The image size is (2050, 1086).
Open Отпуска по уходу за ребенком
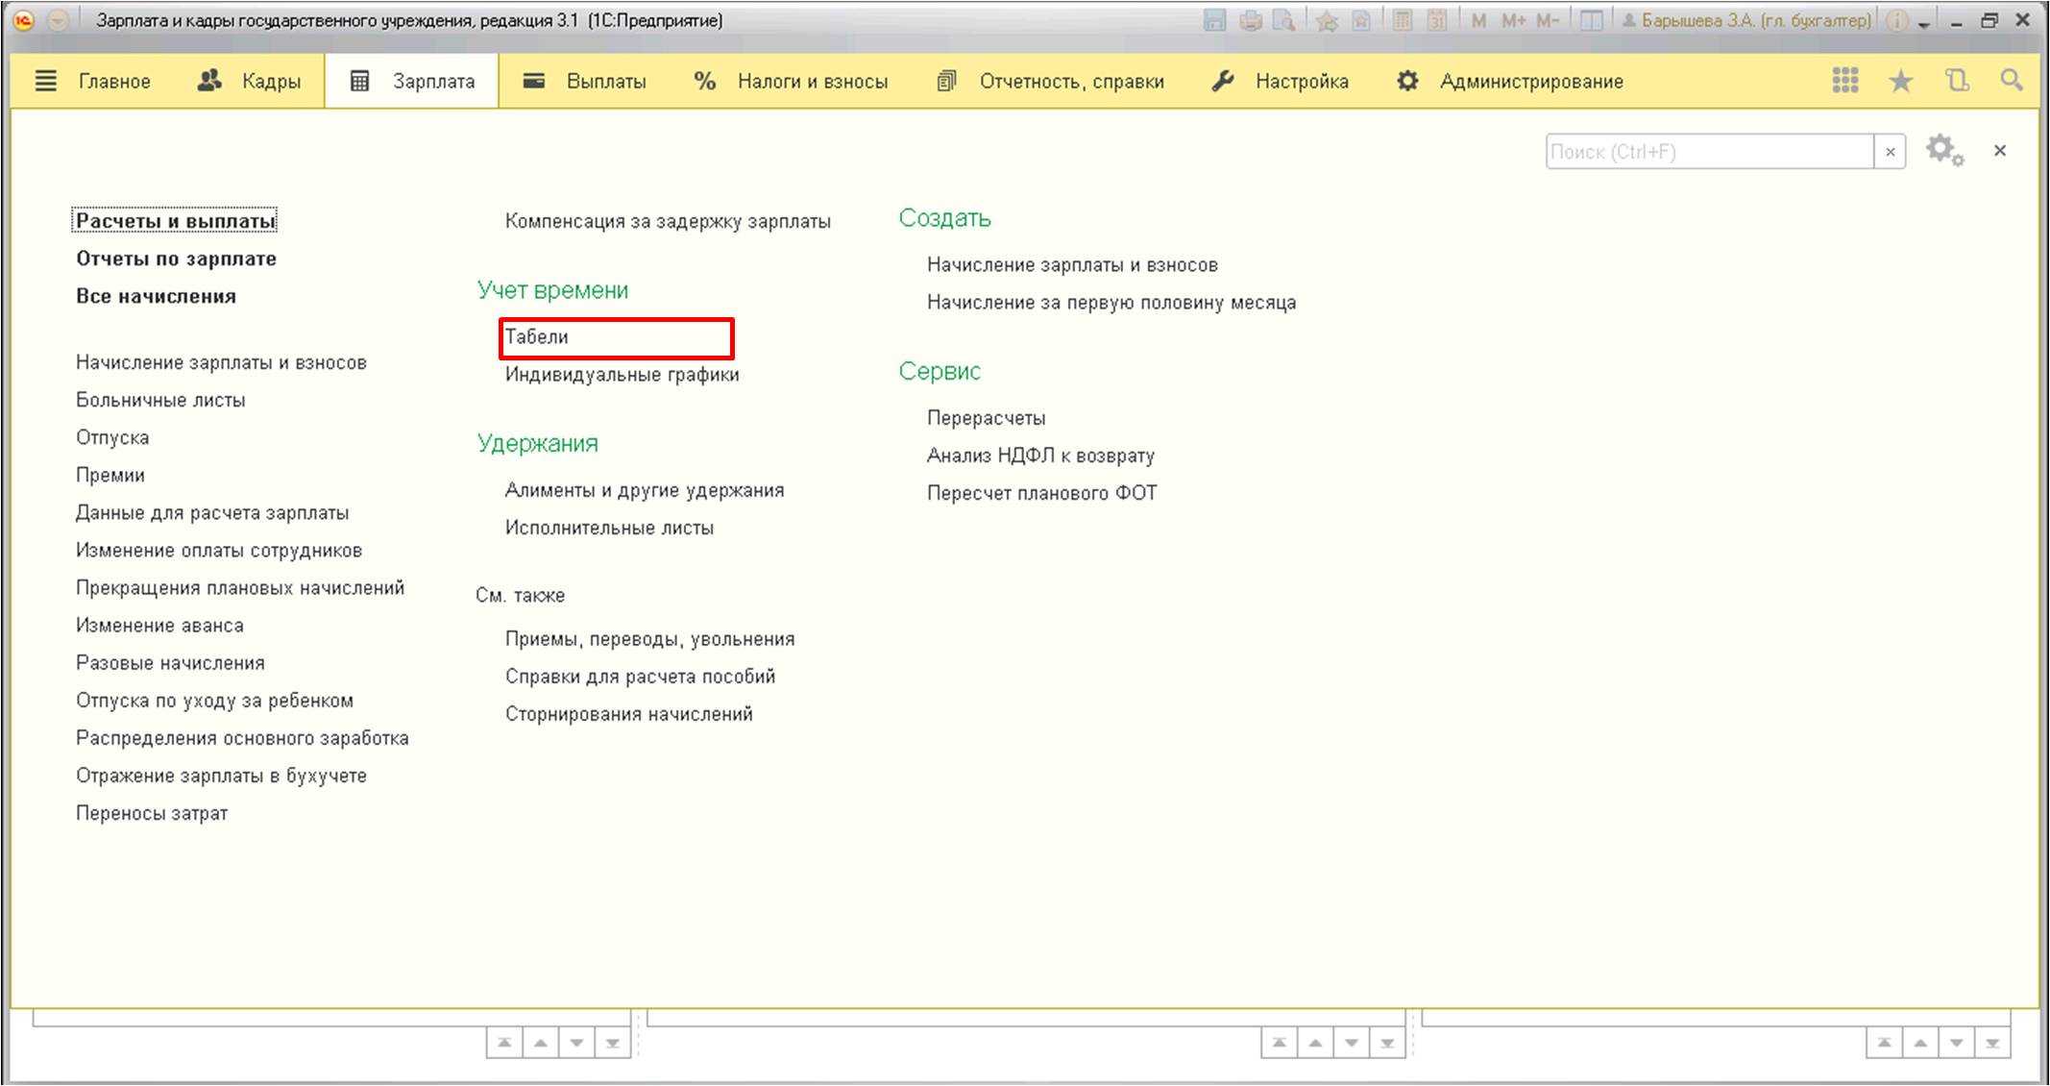point(214,700)
